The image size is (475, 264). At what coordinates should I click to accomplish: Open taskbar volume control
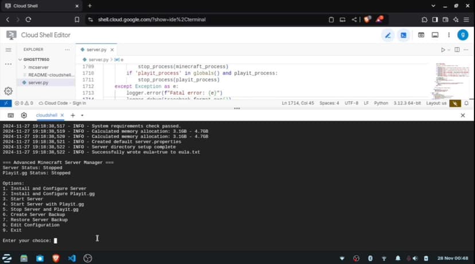tap(415, 258)
